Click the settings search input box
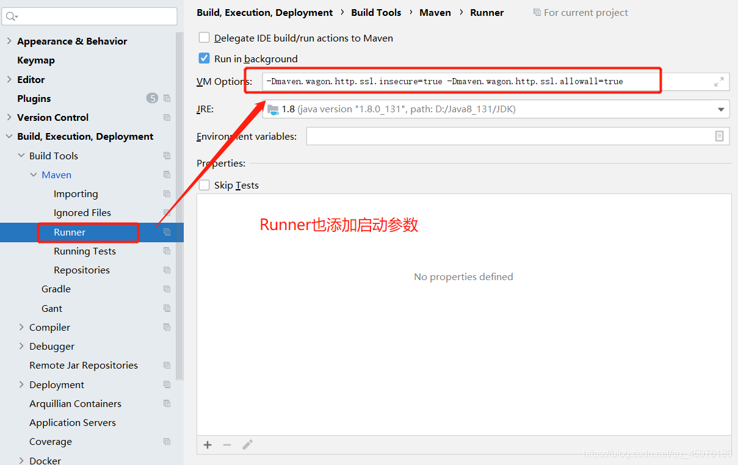Image resolution: width=738 pixels, height=465 pixels. [89, 16]
